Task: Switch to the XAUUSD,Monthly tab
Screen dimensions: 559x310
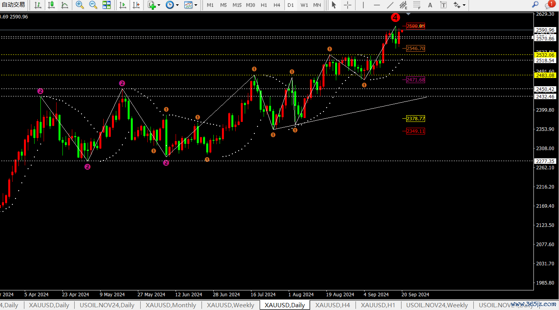Action: click(x=170, y=305)
